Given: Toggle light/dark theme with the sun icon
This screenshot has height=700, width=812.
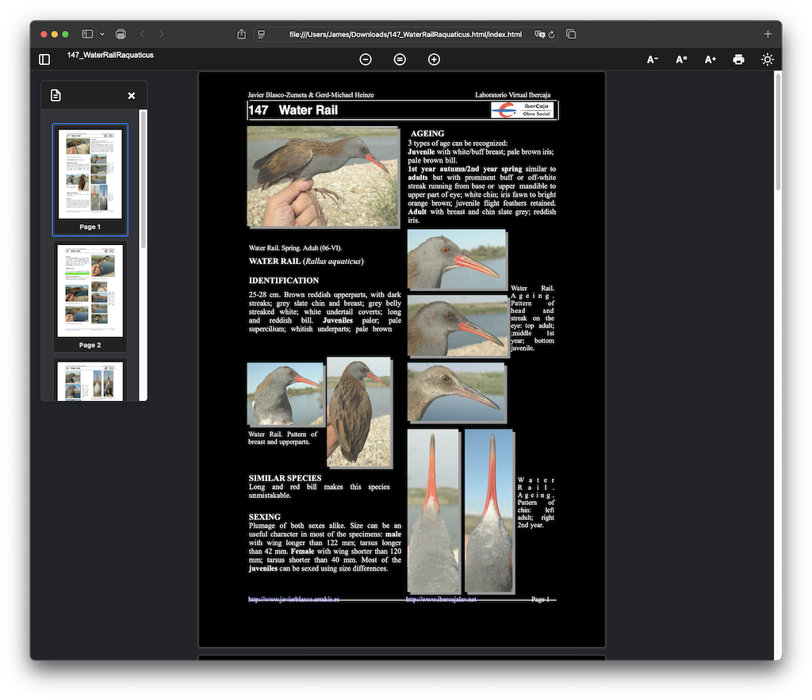Looking at the screenshot, I should pyautogui.click(x=767, y=59).
